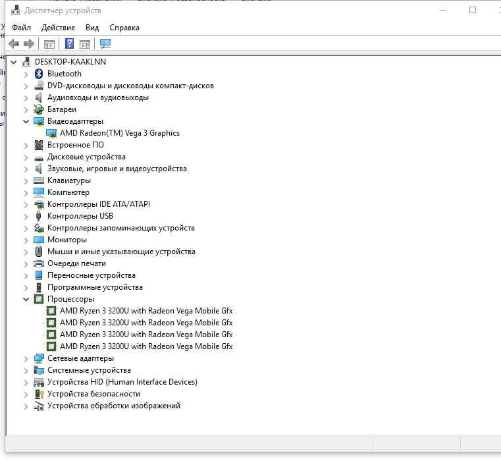The width and height of the screenshot is (501, 461).
Task: Select the DVD-дисководы и дисководы компакт-дисков label
Action: 131,86
